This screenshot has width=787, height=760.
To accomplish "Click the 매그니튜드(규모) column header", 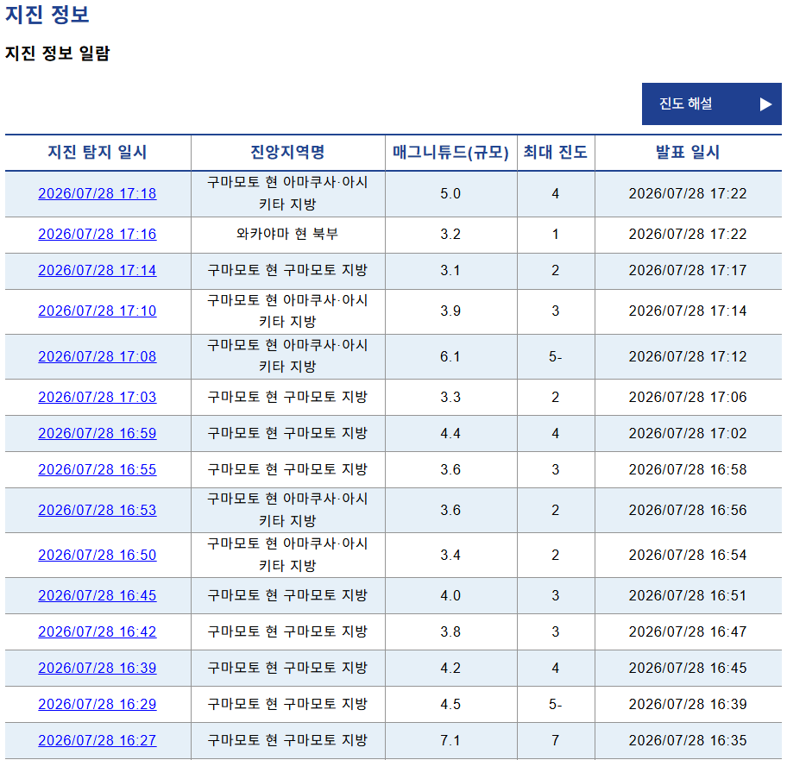I will pos(450,152).
